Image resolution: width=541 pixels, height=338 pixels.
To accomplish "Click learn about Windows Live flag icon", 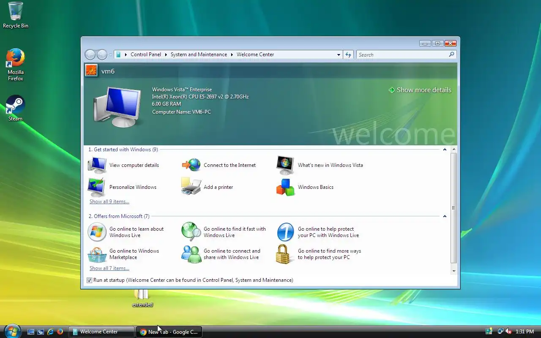I will coord(97,232).
